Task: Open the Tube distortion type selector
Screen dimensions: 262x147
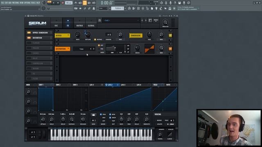Action: (81, 49)
